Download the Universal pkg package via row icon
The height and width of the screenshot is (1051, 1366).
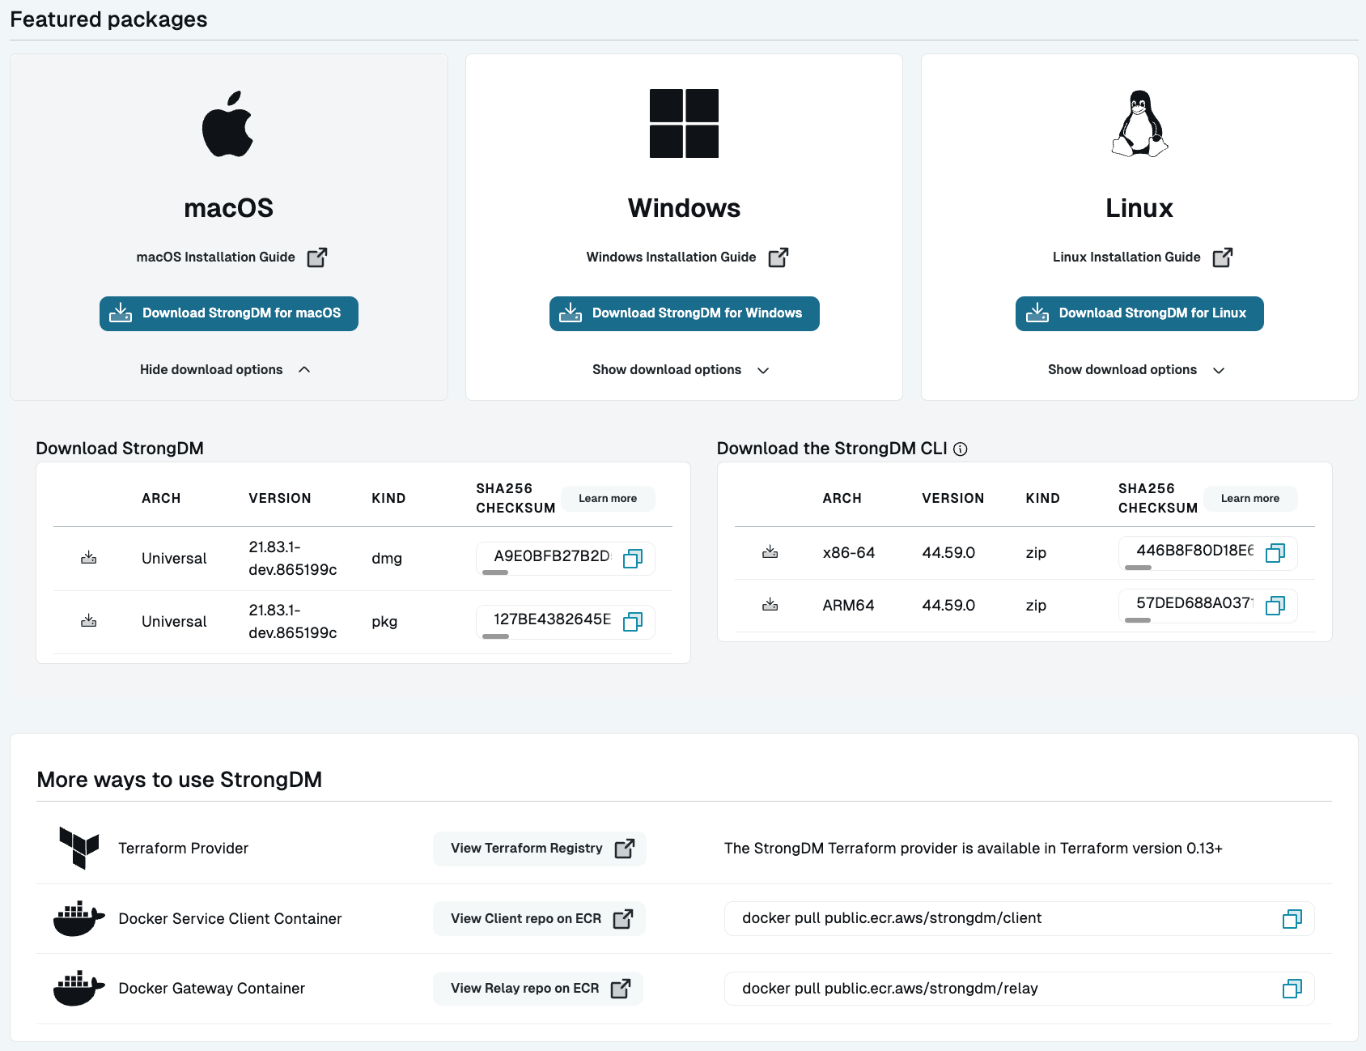click(89, 621)
